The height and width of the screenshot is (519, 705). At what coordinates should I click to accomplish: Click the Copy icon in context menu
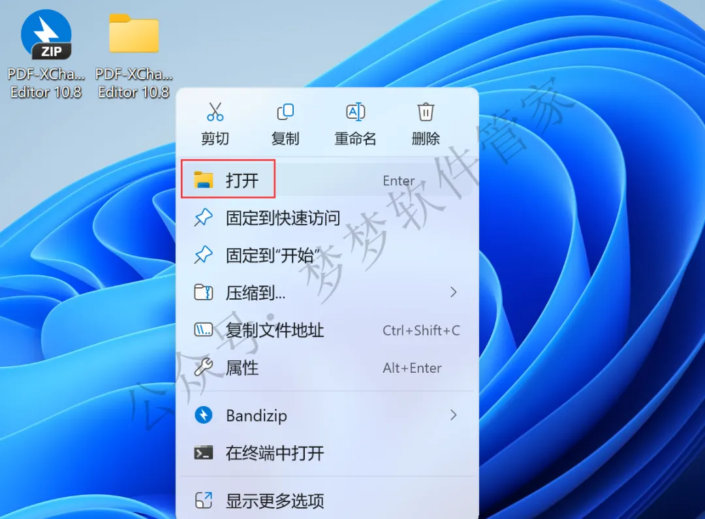click(285, 112)
